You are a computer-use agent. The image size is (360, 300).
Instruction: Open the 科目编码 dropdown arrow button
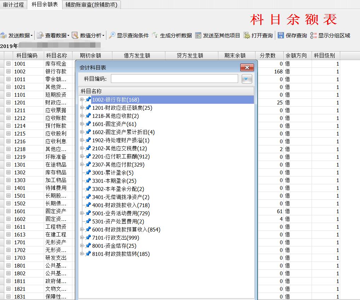(247, 79)
